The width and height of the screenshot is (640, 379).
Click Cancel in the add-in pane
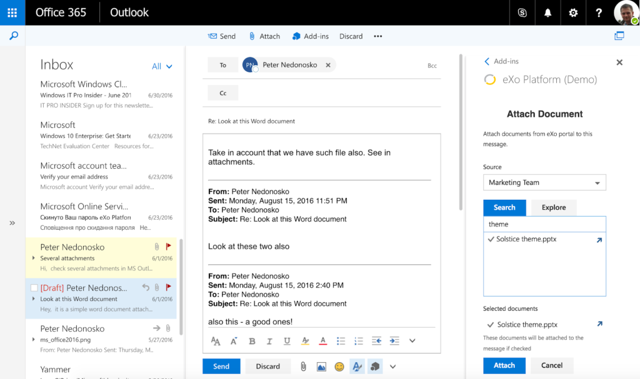coord(552,365)
